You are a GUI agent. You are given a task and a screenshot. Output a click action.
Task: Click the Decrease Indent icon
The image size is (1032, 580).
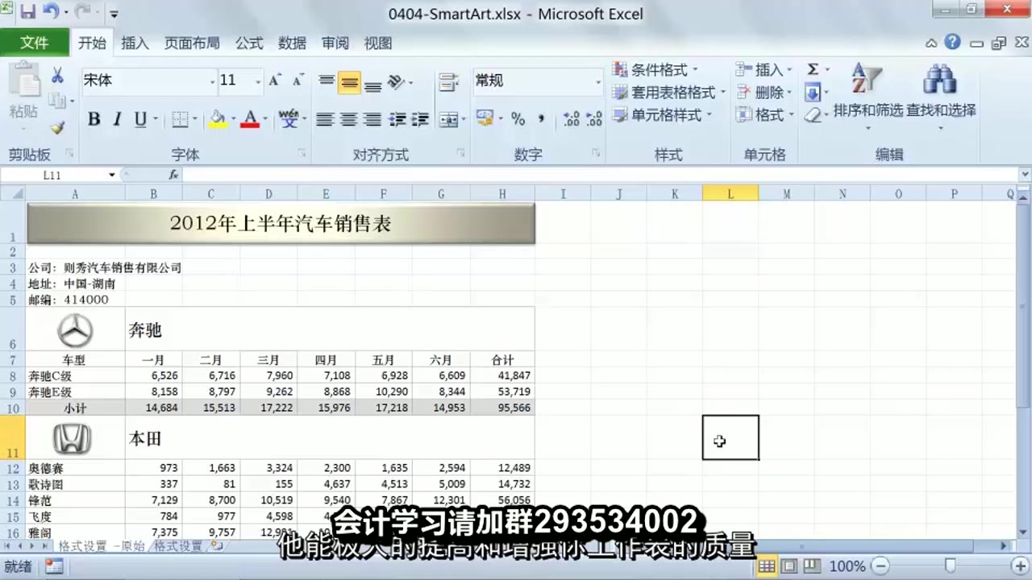pyautogui.click(x=397, y=119)
